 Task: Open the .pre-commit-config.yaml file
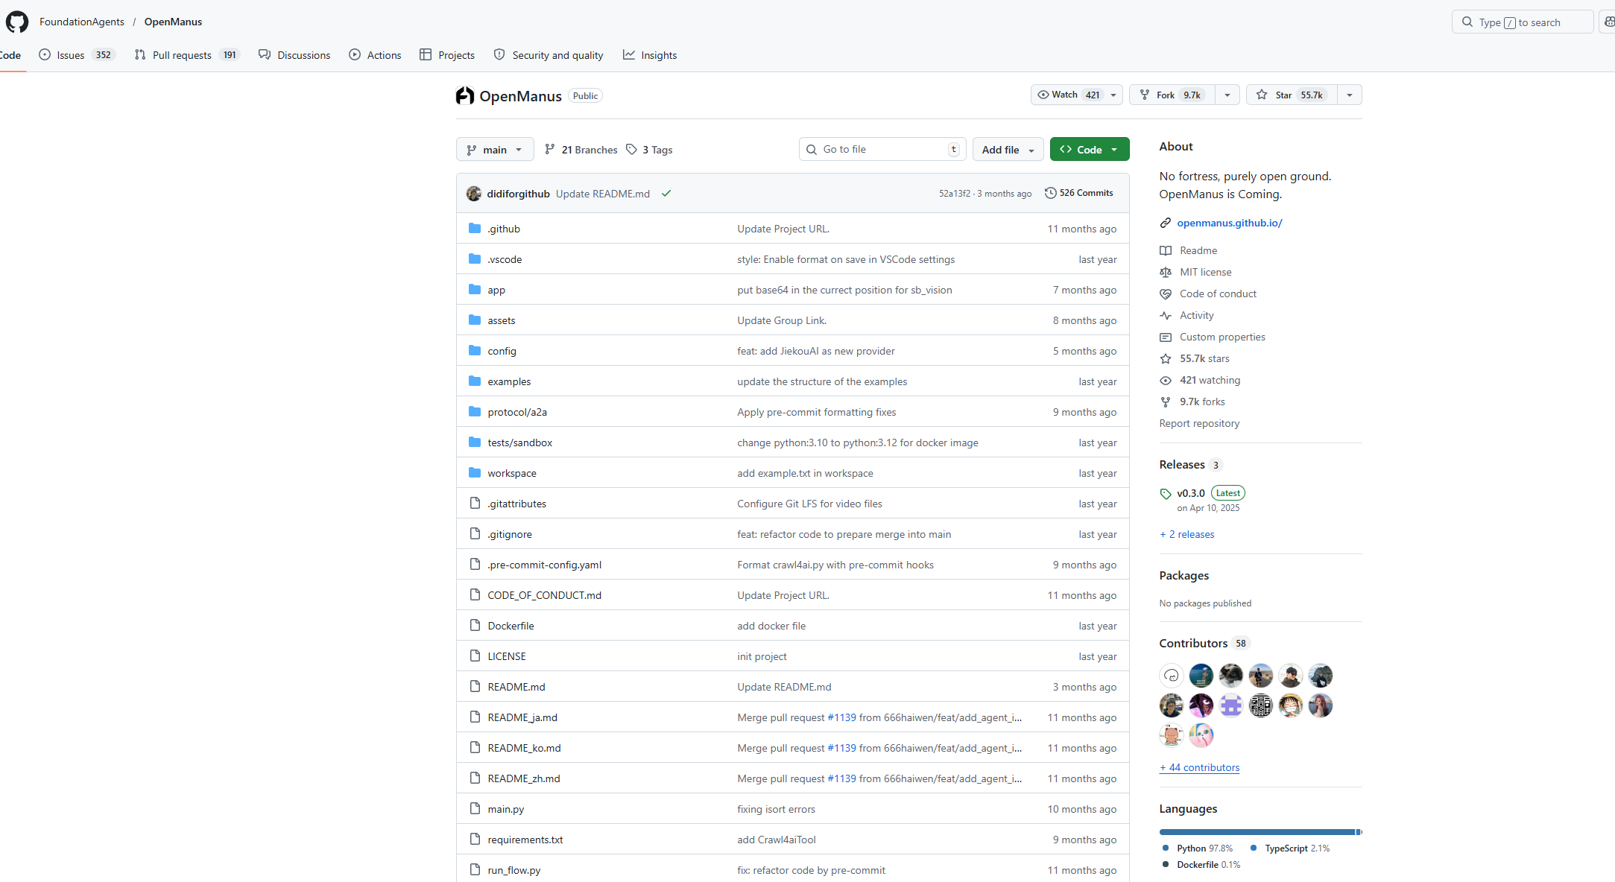pos(545,565)
